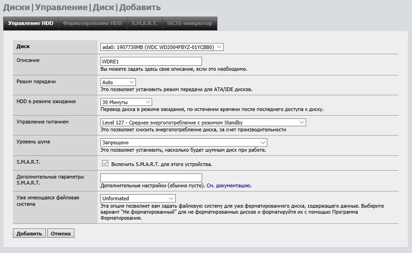This screenshot has width=412, height=253.
Task: Open the Диск dropdown showing ada0
Action: pyautogui.click(x=162, y=47)
